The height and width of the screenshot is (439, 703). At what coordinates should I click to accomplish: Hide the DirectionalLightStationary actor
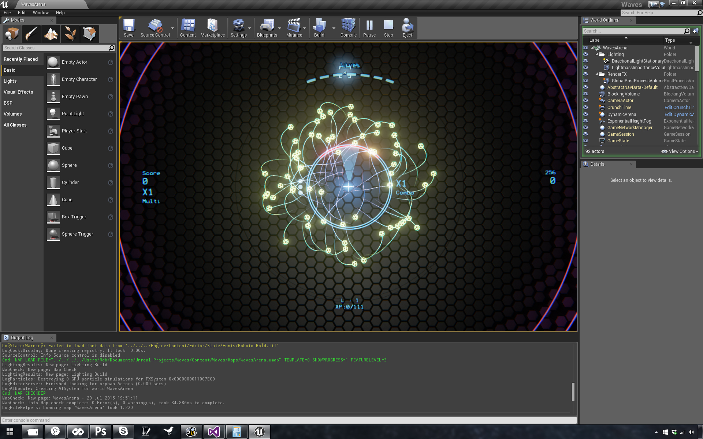(585, 61)
